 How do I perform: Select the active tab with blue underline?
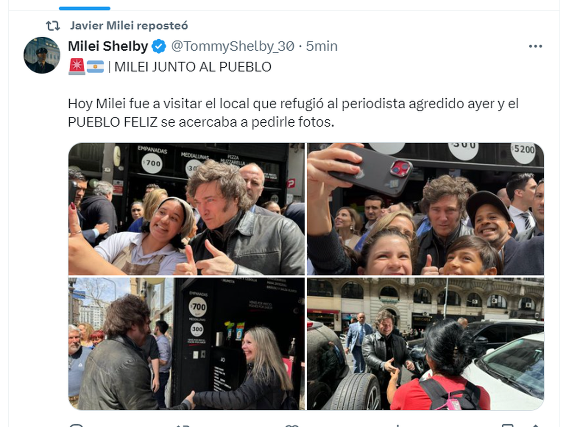tap(85, 8)
